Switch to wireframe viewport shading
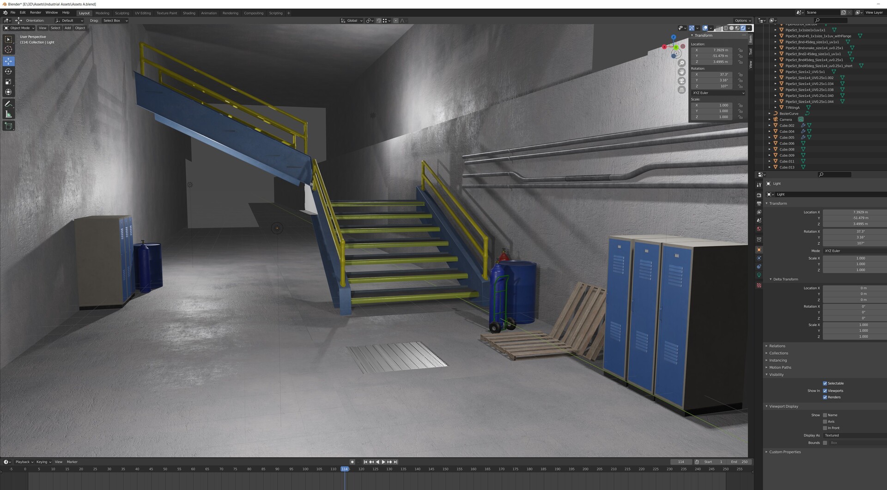 (725, 28)
